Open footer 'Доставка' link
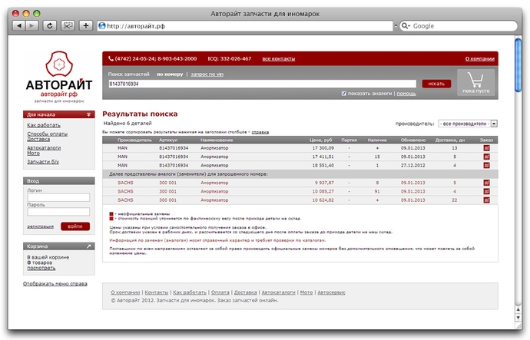Image resolution: width=530 pixels, height=340 pixels. click(x=245, y=292)
